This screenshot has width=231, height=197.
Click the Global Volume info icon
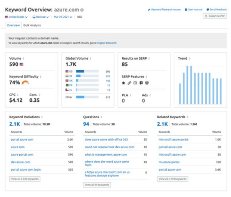pos(91,58)
